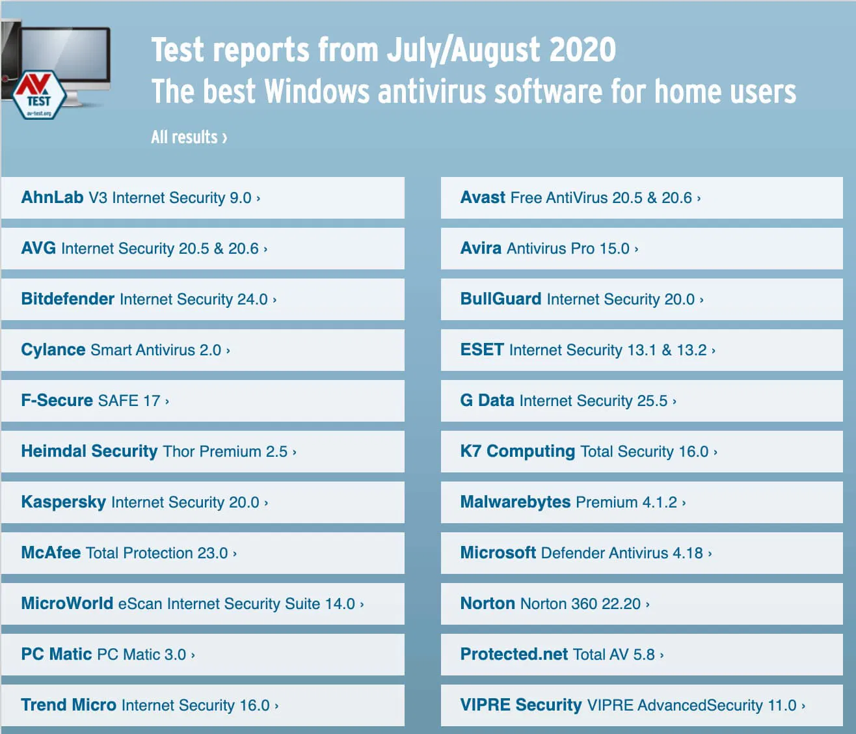Open the BullGuard Internet Security 20.0 report
This screenshot has width=856, height=734.
[582, 299]
